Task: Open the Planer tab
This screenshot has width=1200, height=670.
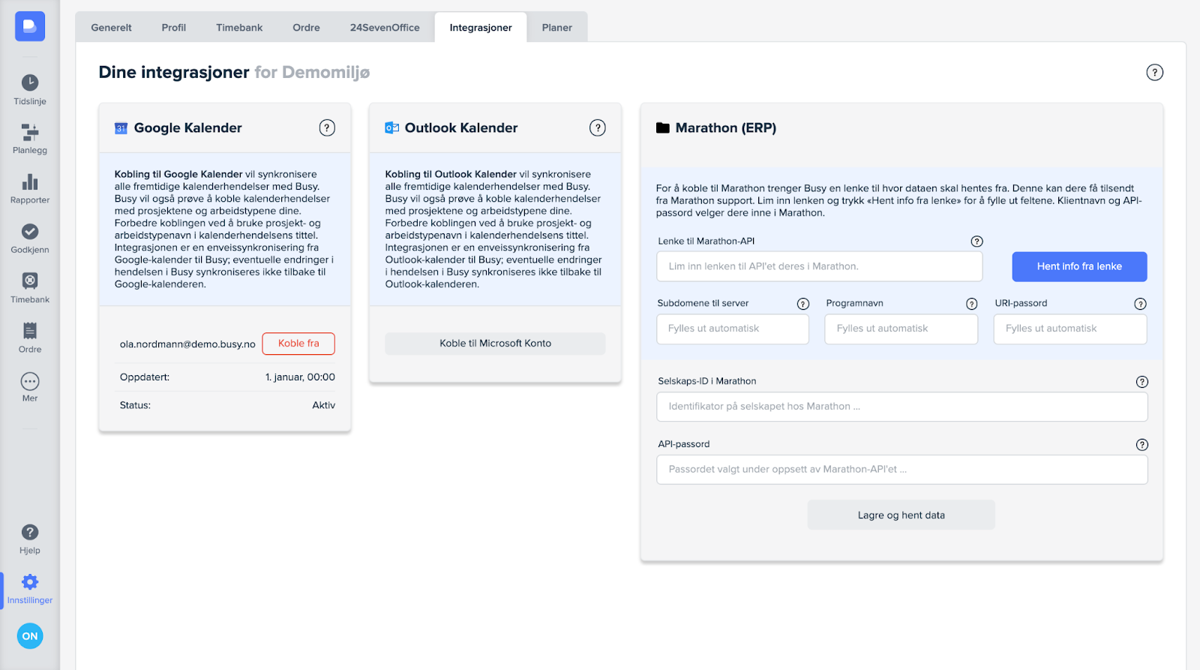Action: (x=556, y=28)
